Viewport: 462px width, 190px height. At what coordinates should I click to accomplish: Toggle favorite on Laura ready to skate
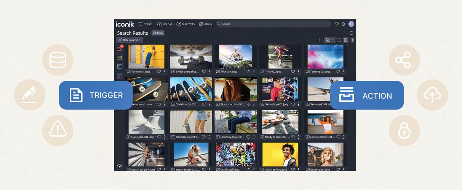tap(338, 137)
